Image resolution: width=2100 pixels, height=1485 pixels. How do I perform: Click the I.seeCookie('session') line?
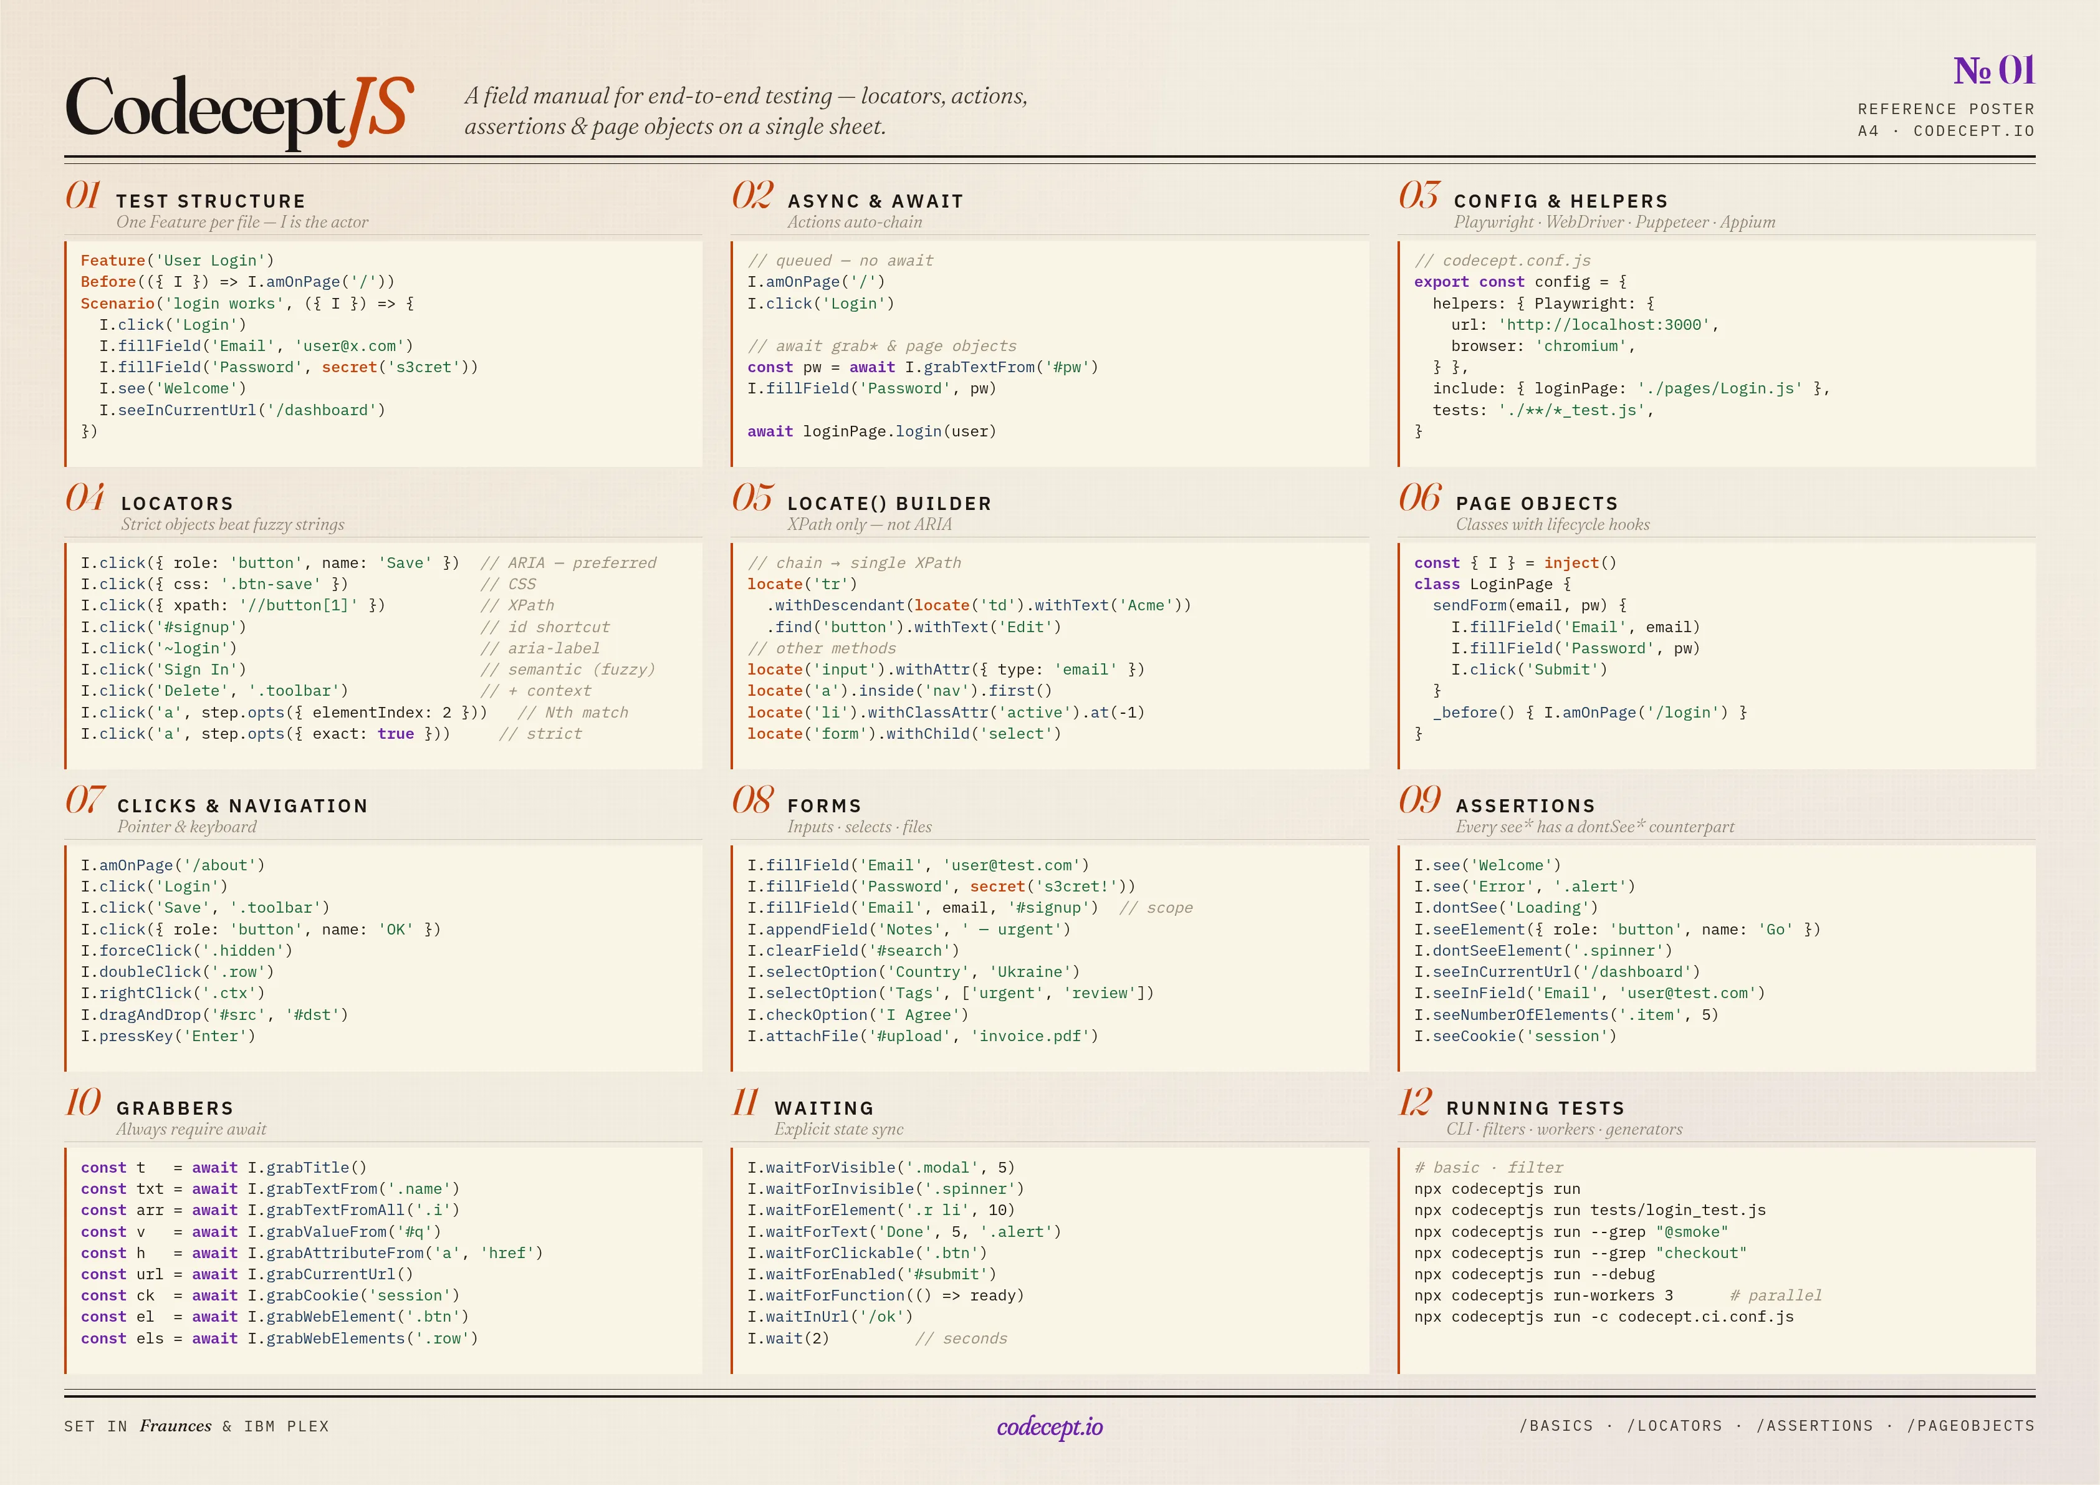[1515, 1036]
